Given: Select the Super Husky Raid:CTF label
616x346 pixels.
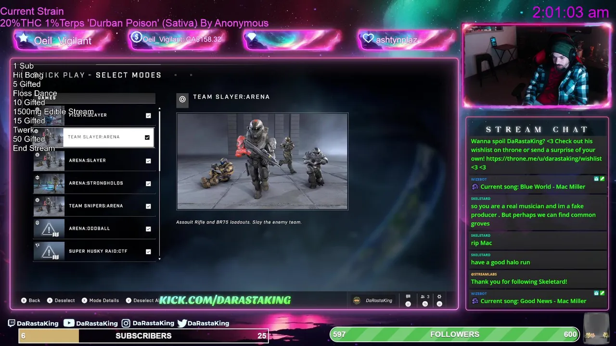Looking at the screenshot, I should 98,251.
